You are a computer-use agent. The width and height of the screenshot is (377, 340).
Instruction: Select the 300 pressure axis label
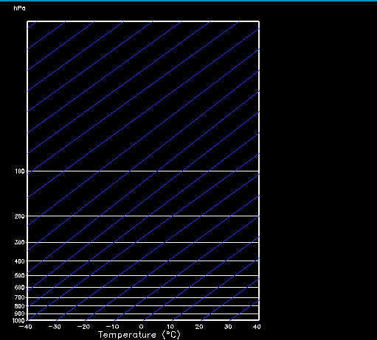tap(20, 242)
